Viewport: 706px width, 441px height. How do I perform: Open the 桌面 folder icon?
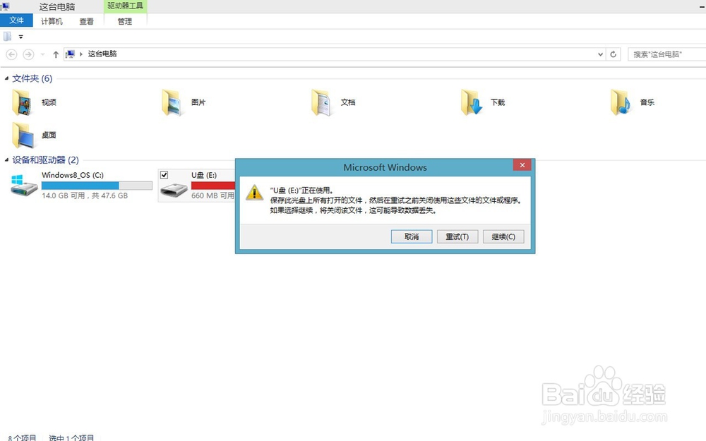tap(23, 135)
